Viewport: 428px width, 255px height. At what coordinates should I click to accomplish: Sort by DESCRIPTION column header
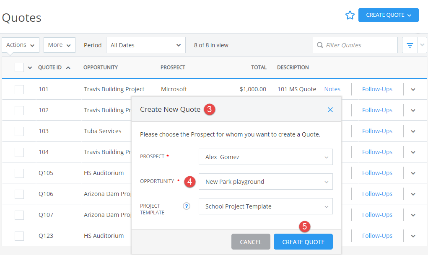(293, 67)
